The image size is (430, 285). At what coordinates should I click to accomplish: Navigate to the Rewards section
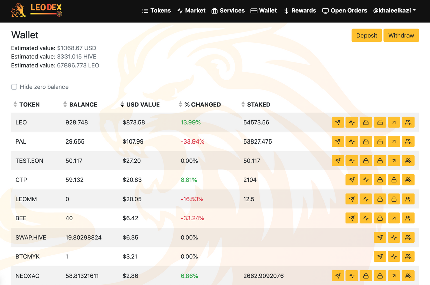click(300, 10)
